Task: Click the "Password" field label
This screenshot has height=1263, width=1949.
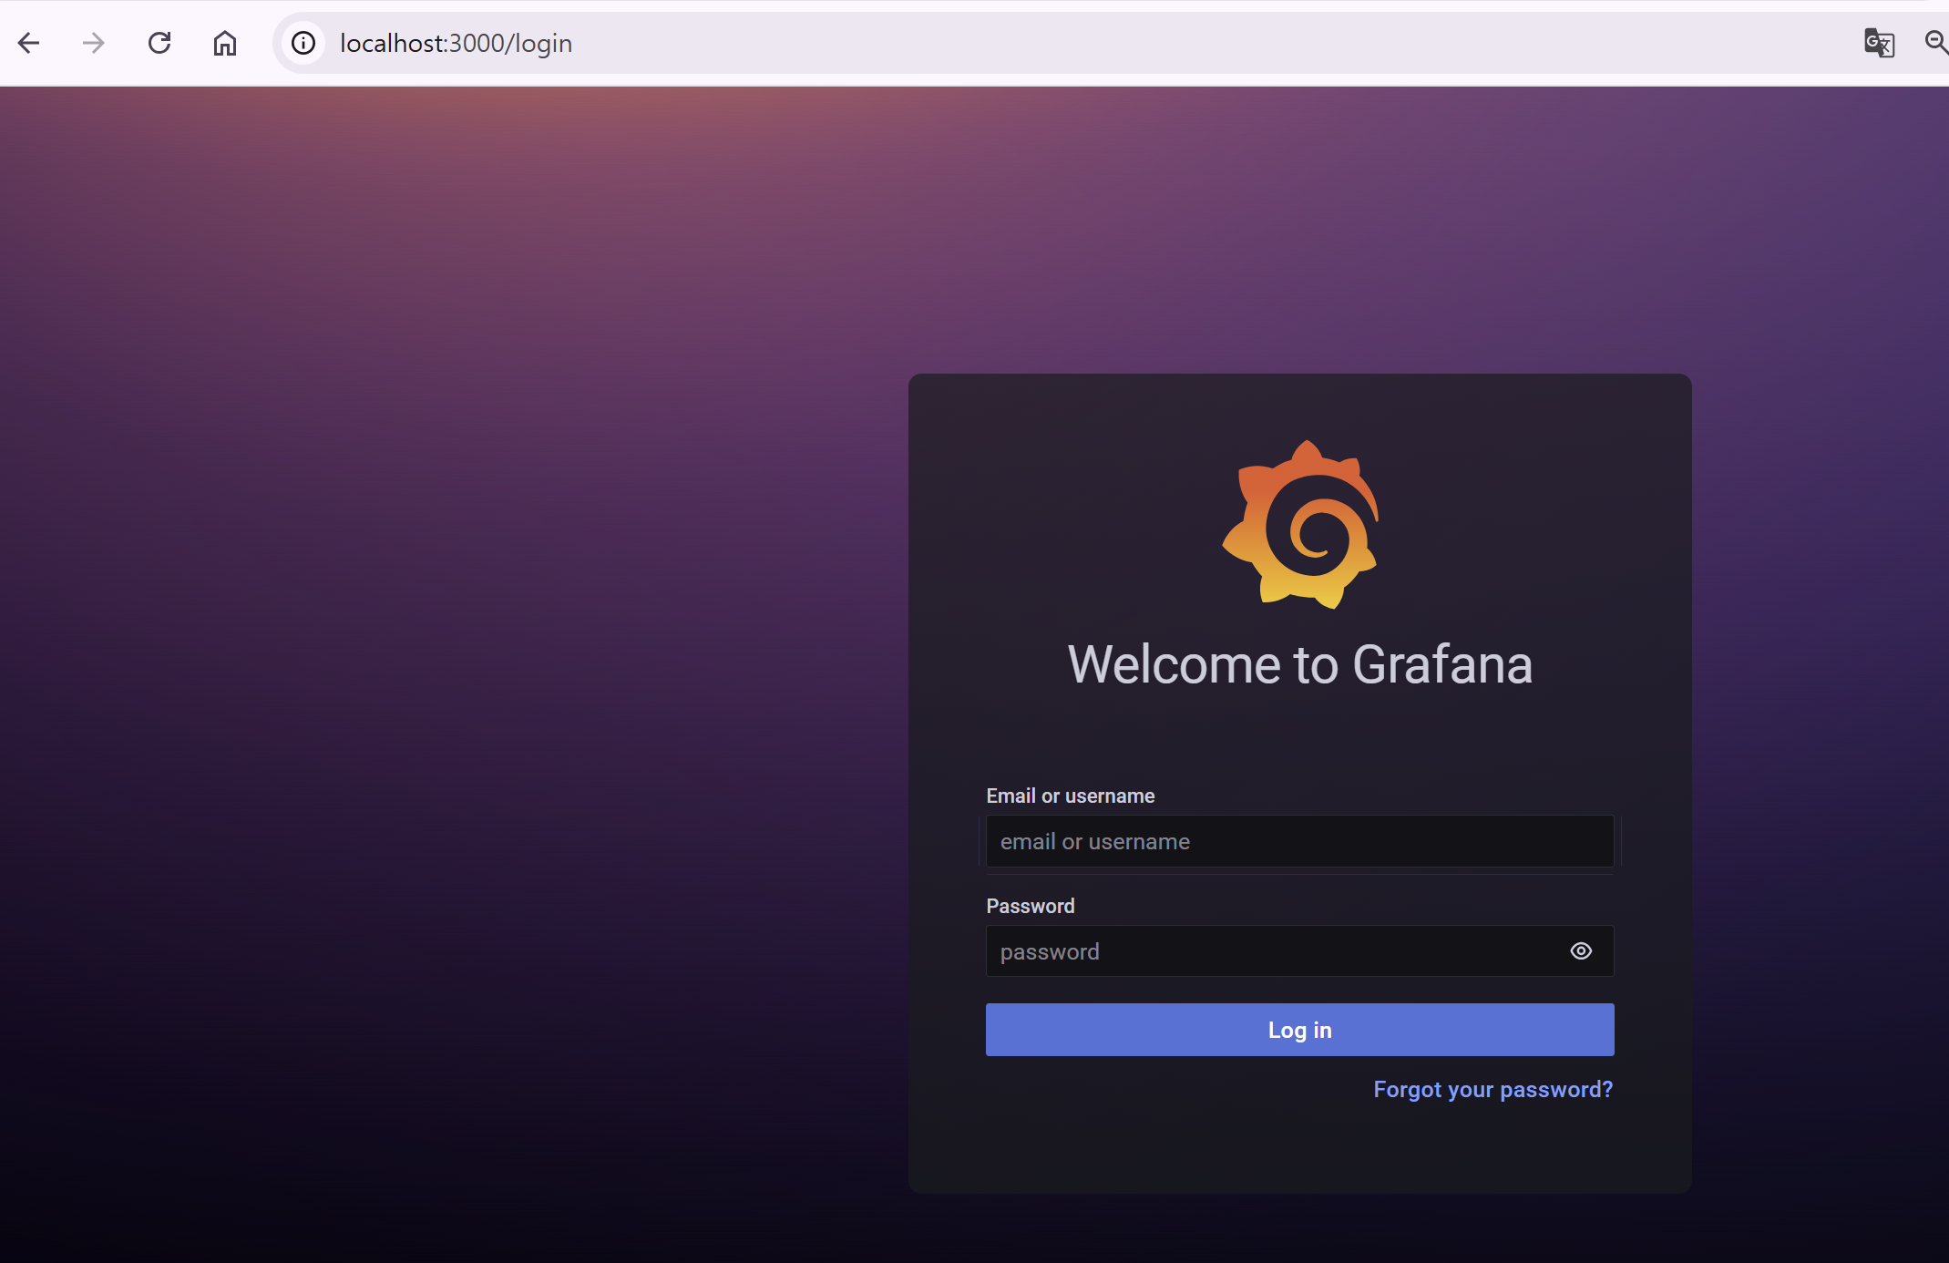Action: coord(1030,906)
